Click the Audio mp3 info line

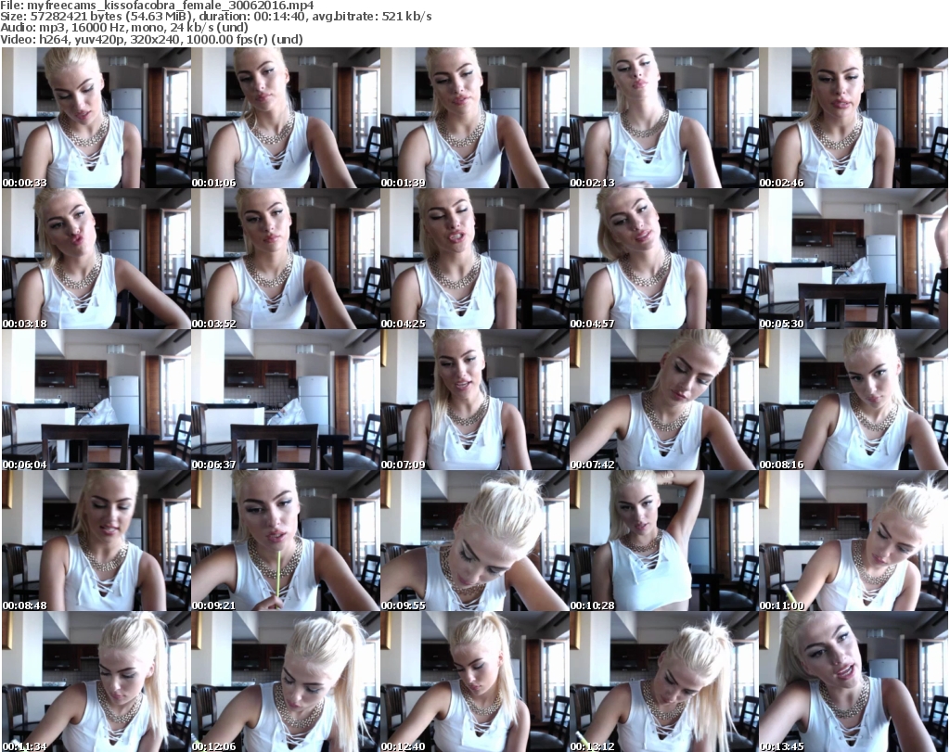[124, 28]
